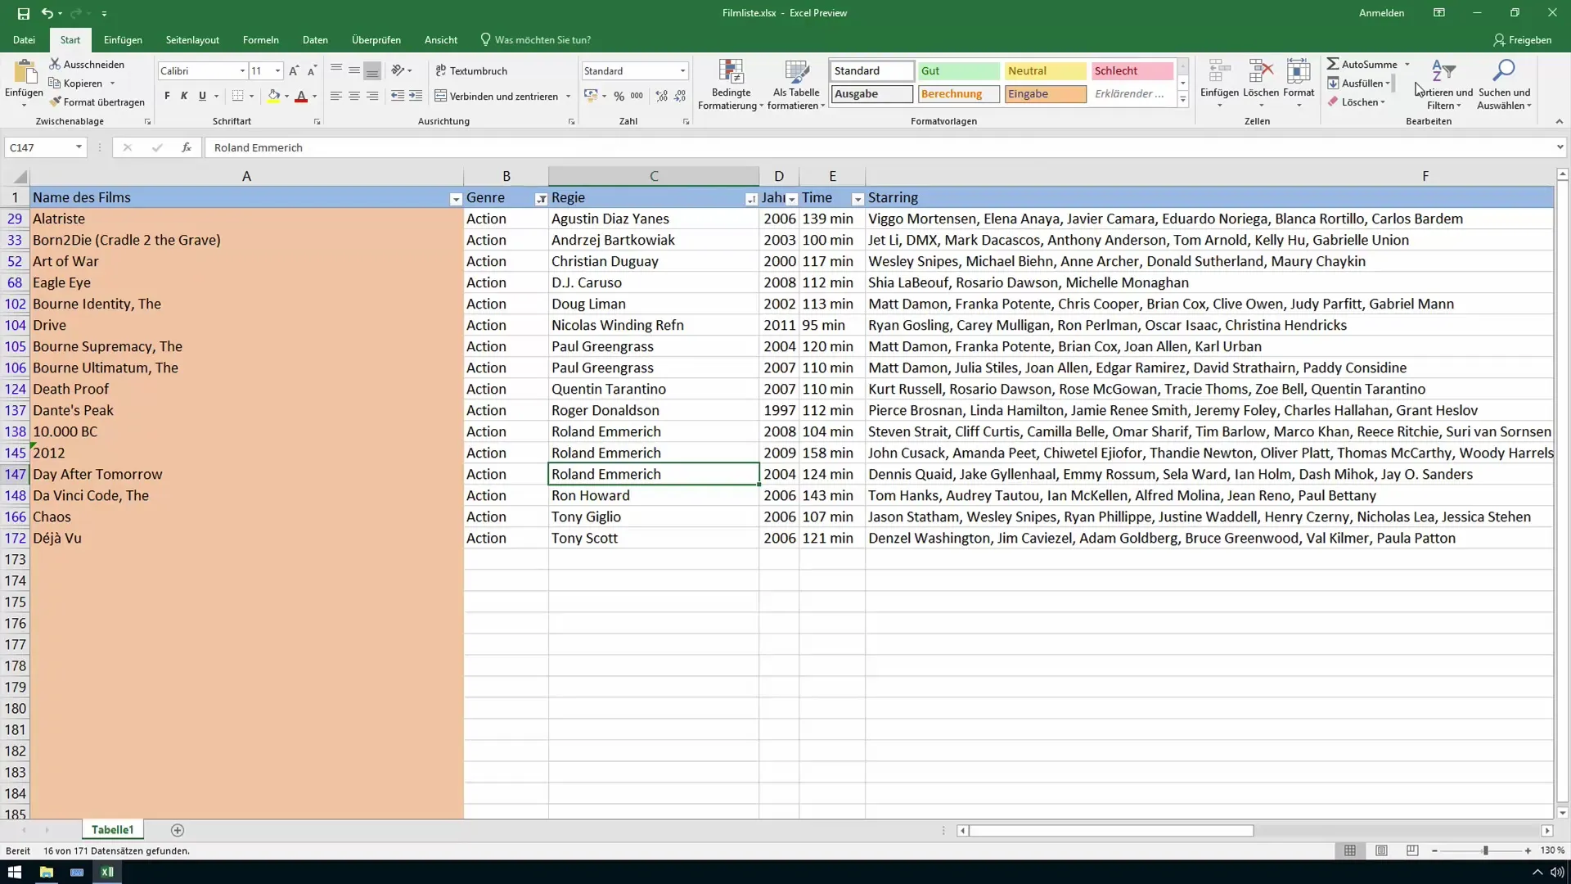Image resolution: width=1571 pixels, height=884 pixels.
Task: Apply the Neutral cell style
Action: pos(1045,71)
